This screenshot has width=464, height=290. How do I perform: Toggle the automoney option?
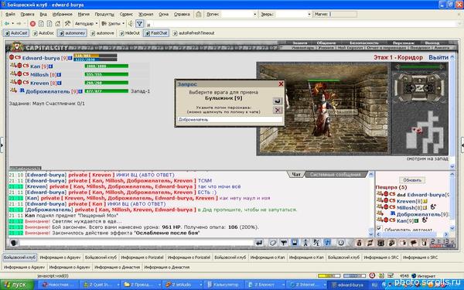[x=72, y=33]
